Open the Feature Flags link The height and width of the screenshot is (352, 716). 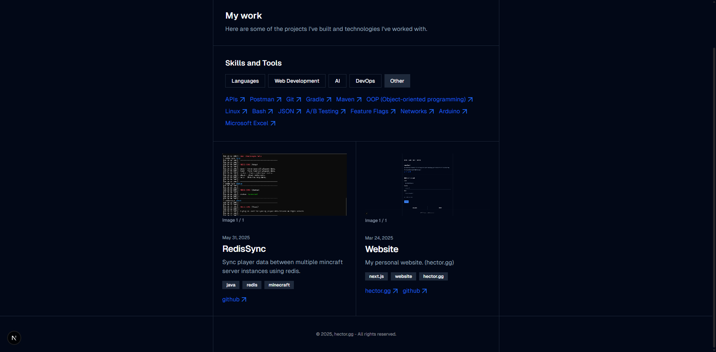pos(373,111)
